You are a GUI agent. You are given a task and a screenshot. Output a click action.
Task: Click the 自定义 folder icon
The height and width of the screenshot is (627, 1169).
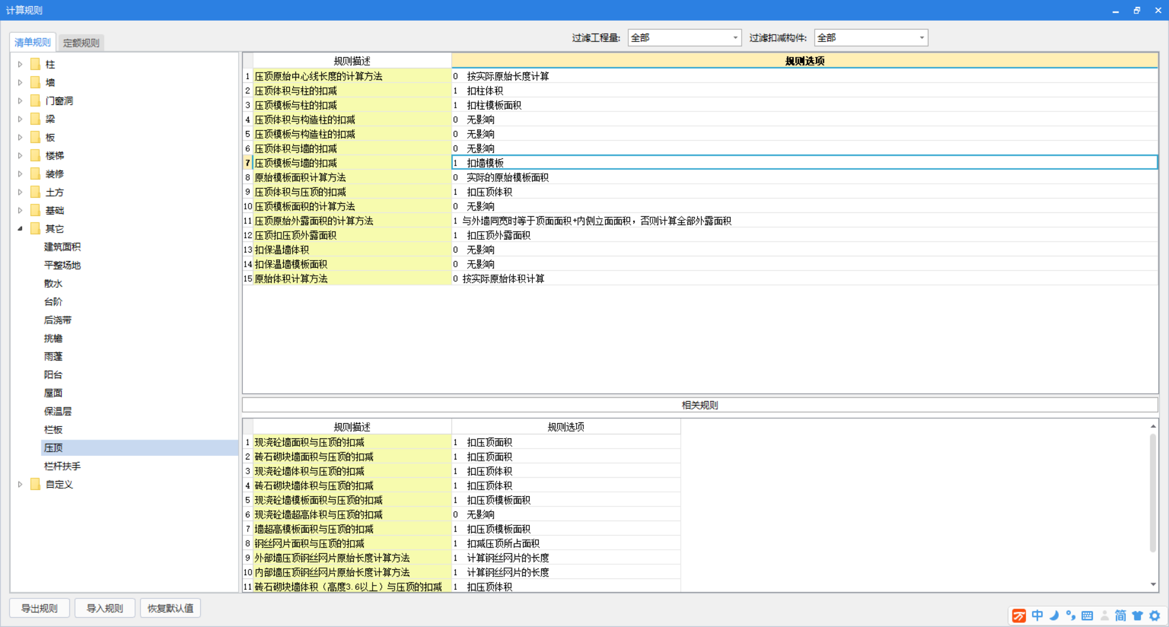pos(35,485)
